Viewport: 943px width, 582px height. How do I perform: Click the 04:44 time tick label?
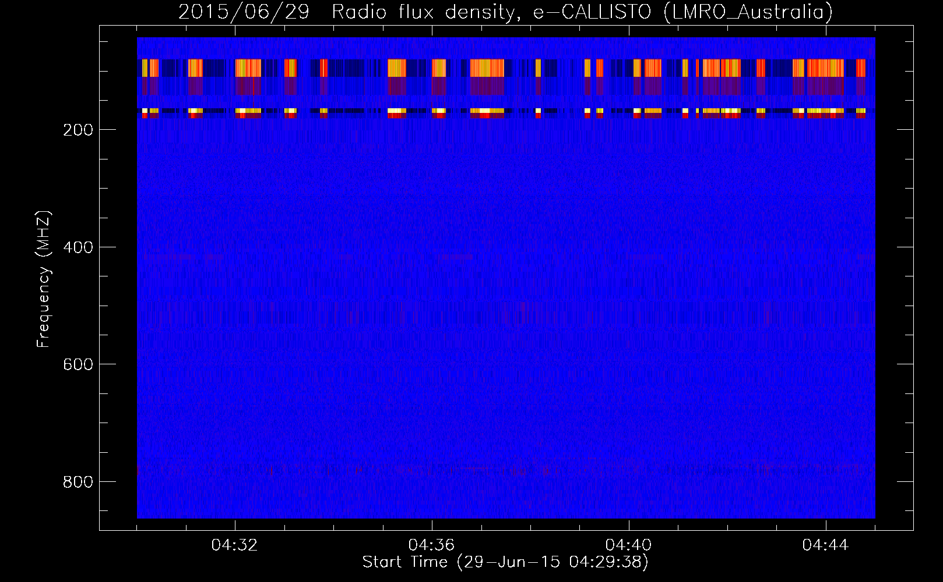click(x=826, y=545)
